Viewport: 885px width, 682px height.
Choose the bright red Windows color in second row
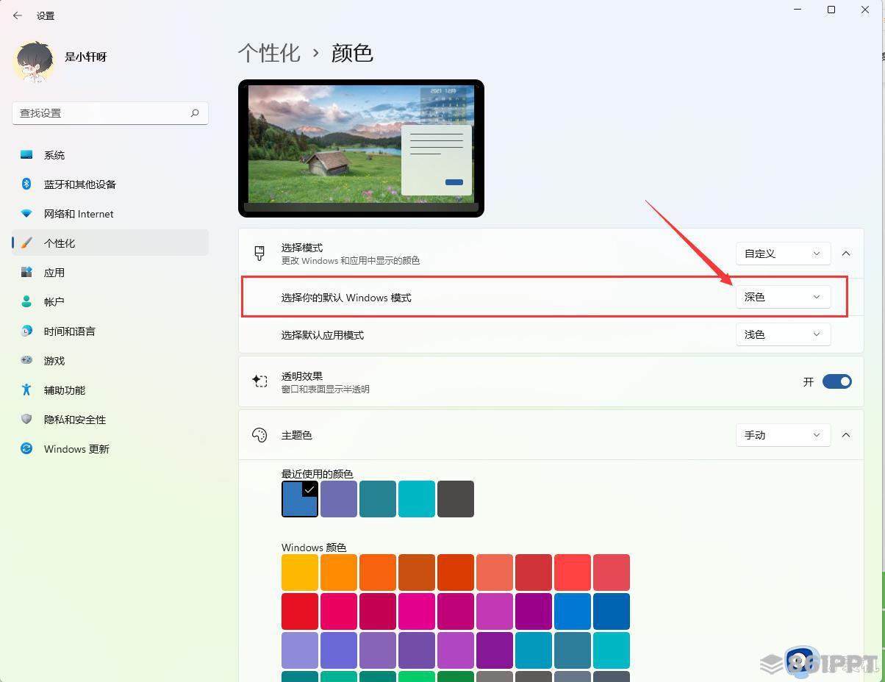[x=300, y=611]
